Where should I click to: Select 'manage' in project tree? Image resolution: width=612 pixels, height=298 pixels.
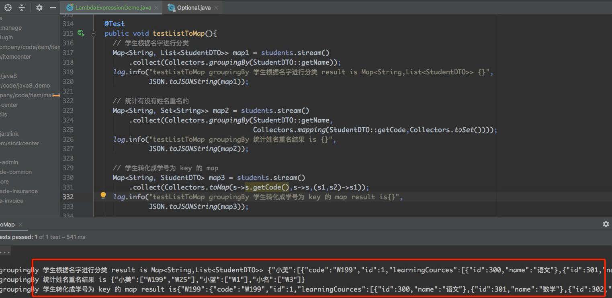11,28
